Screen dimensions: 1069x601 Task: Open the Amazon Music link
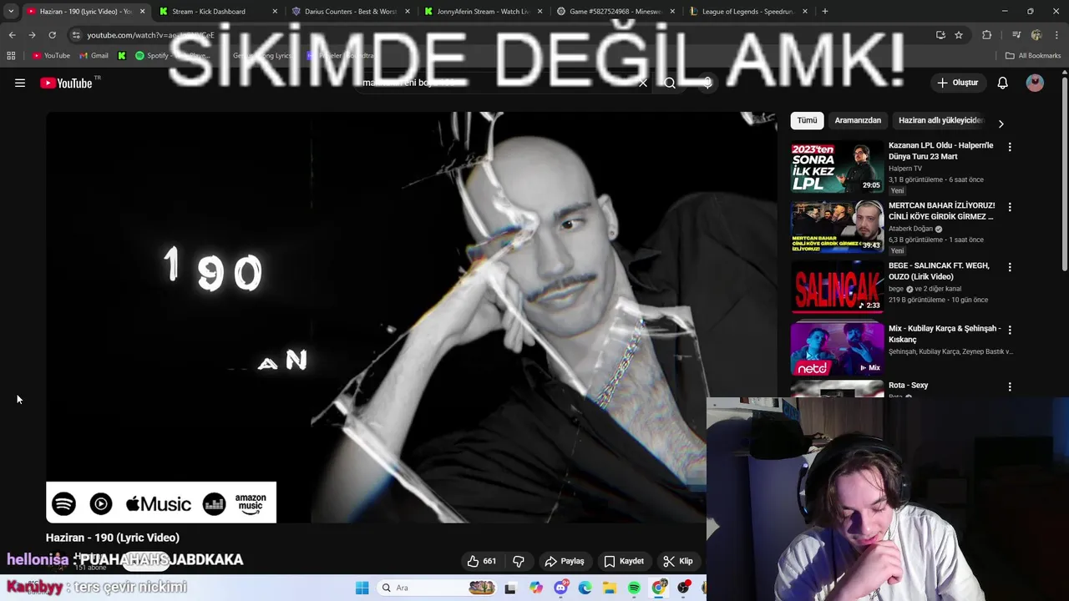(251, 503)
